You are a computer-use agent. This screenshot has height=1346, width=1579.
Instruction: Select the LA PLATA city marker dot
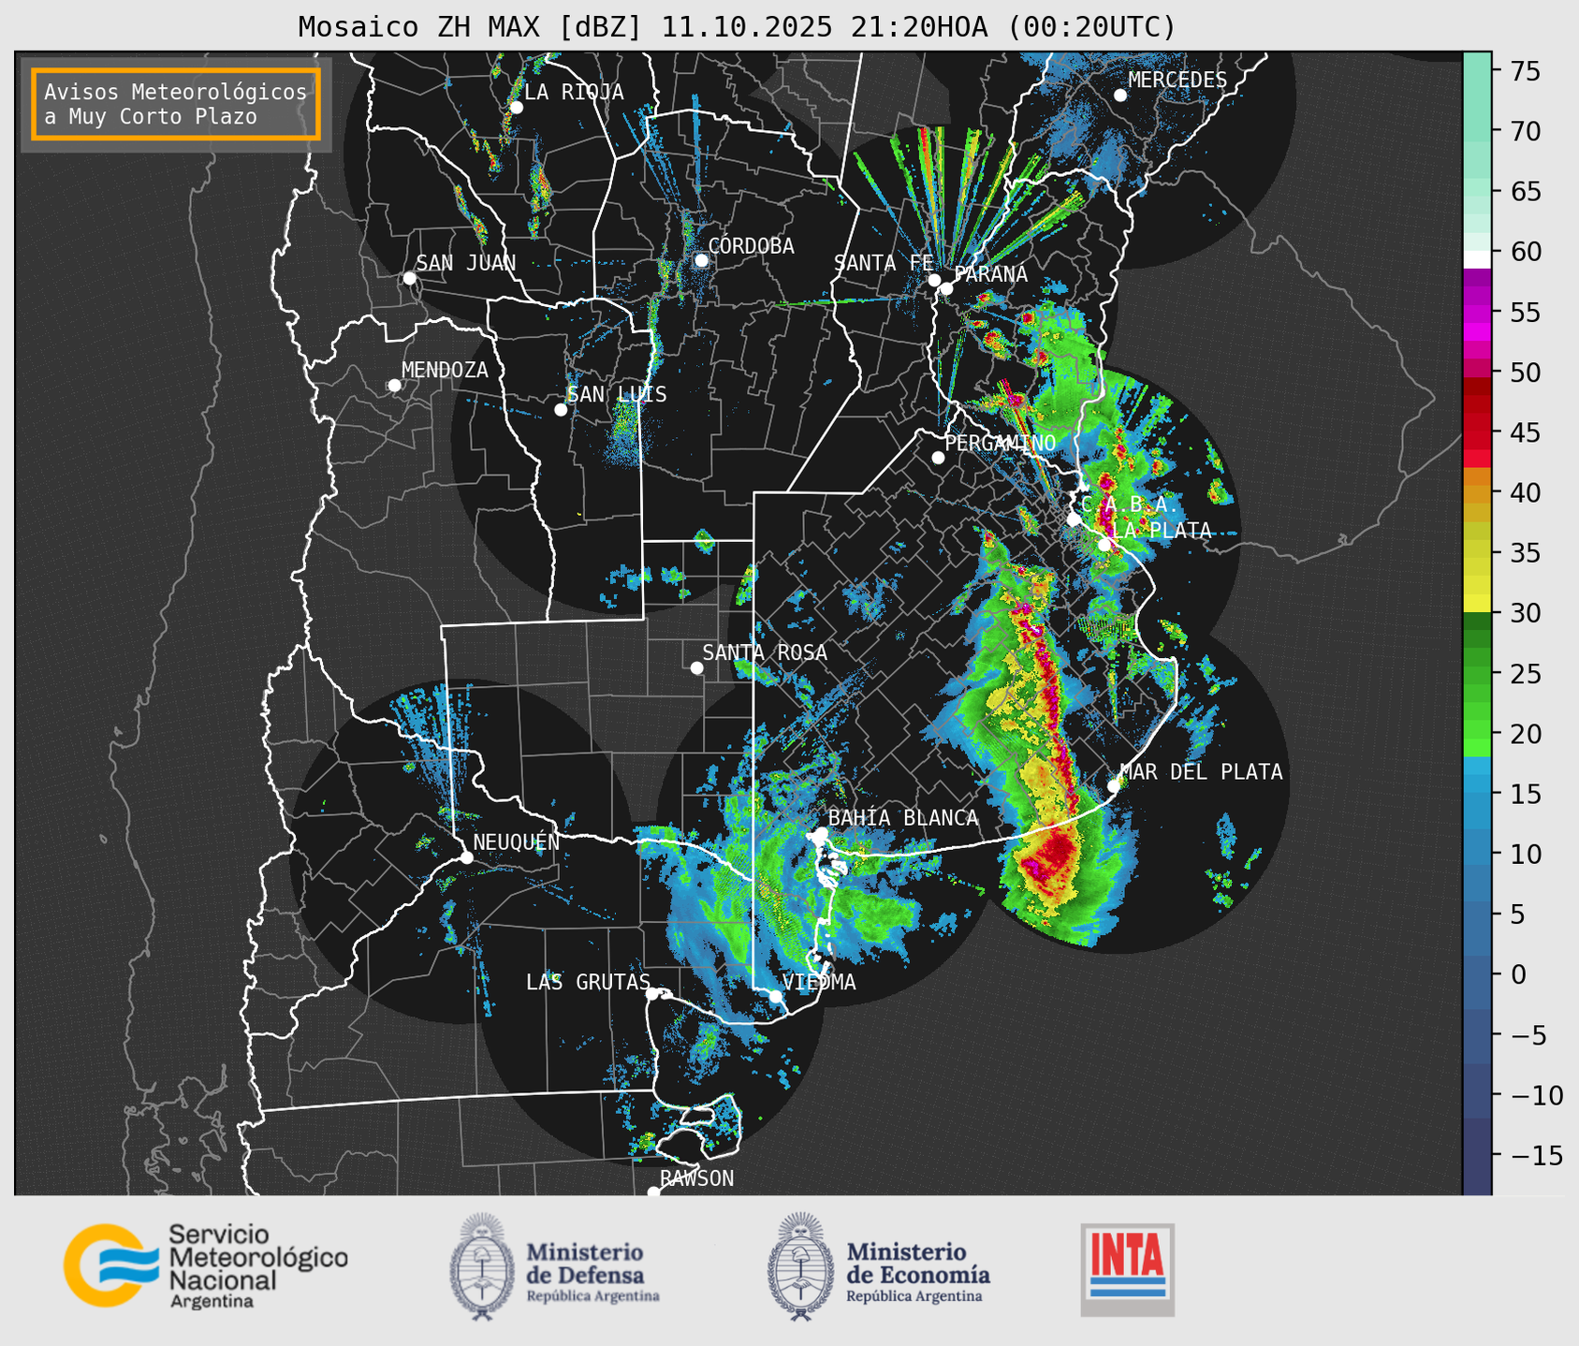1104,545
